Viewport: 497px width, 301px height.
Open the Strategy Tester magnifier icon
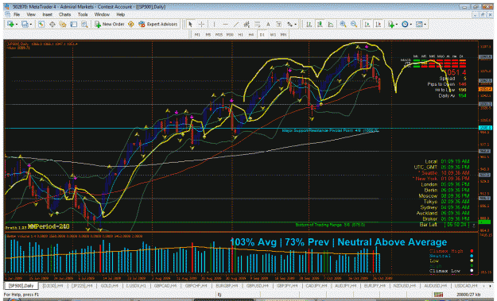[x=84, y=24]
